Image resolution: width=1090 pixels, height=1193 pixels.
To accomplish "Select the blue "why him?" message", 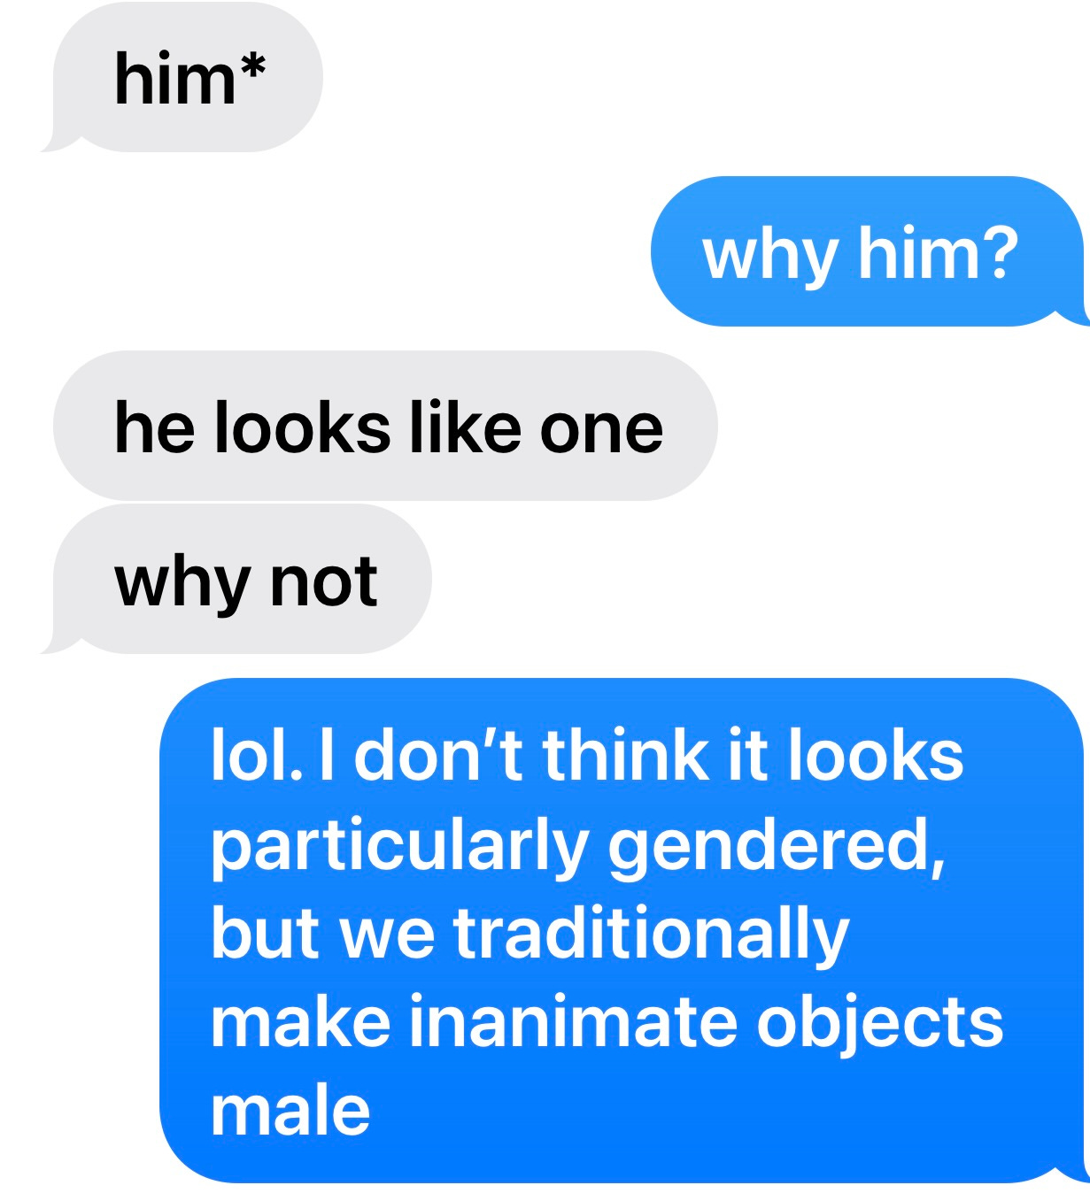I will click(868, 251).
